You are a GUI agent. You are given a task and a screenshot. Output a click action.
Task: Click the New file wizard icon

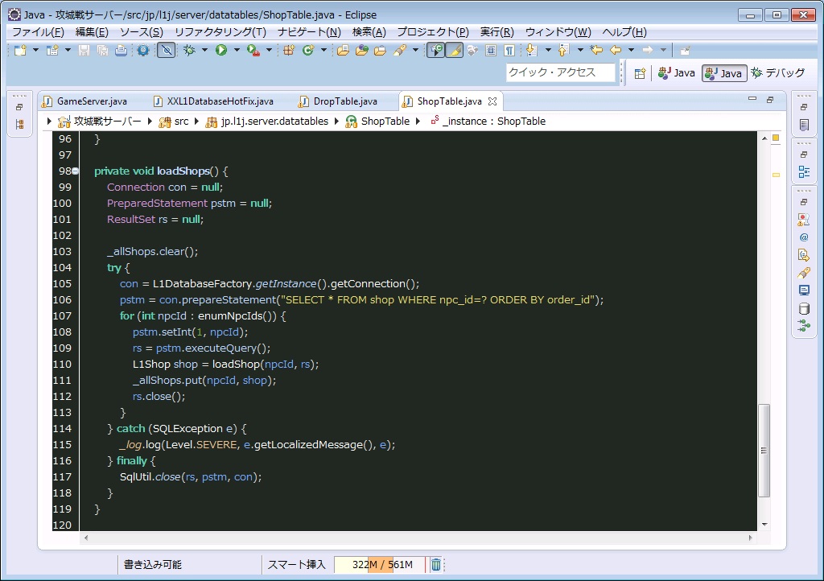click(20, 51)
